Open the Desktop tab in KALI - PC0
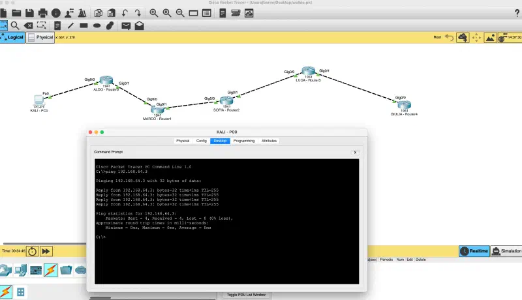Image resolution: width=522 pixels, height=300 pixels. pos(220,141)
